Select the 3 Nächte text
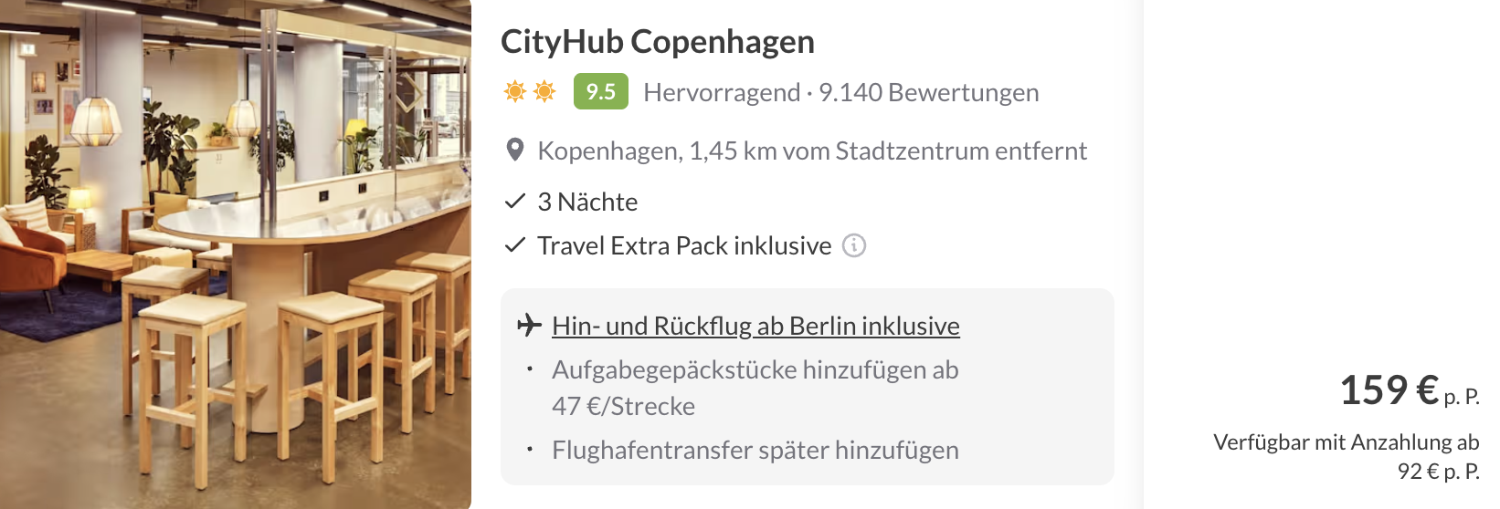 pos(587,203)
